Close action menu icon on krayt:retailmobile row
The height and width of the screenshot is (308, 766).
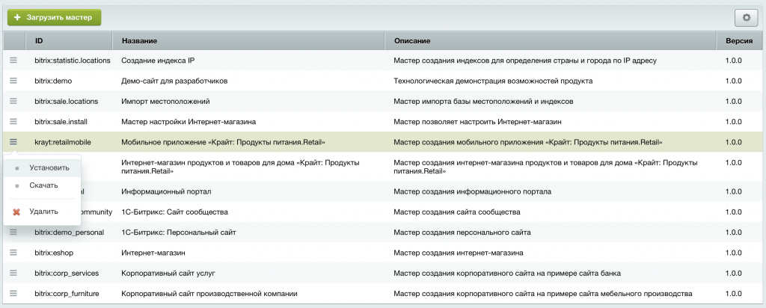click(13, 141)
